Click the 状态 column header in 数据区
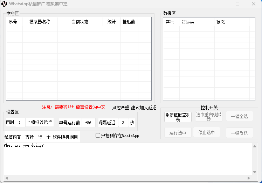This screenshot has height=183, width=262. point(232,22)
